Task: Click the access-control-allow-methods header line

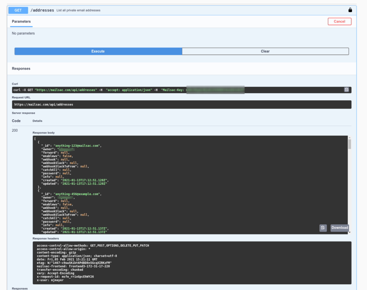Action: tap(93, 245)
